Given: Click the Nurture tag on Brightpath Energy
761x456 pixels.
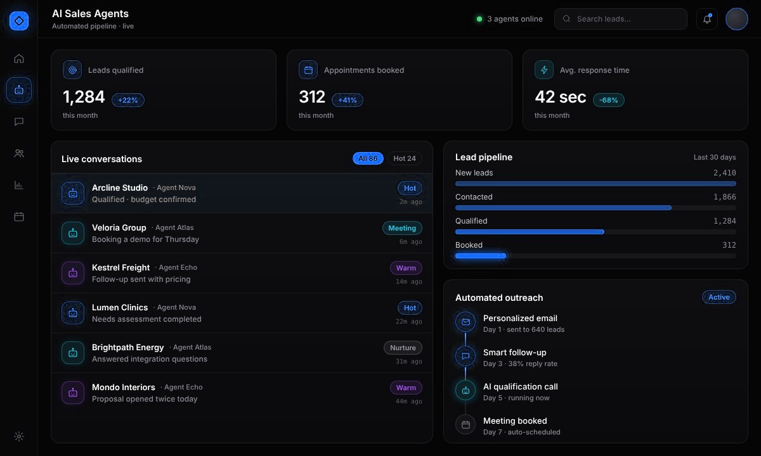Looking at the screenshot, I should [403, 348].
